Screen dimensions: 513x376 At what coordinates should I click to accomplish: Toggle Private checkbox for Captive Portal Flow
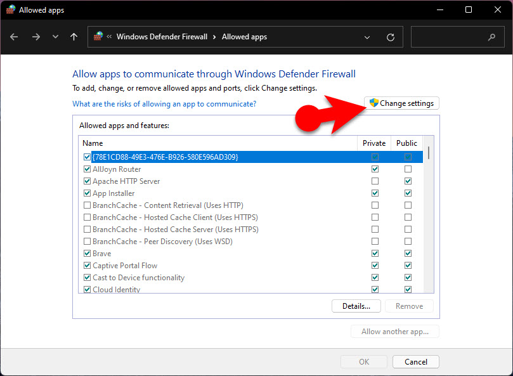click(375, 266)
